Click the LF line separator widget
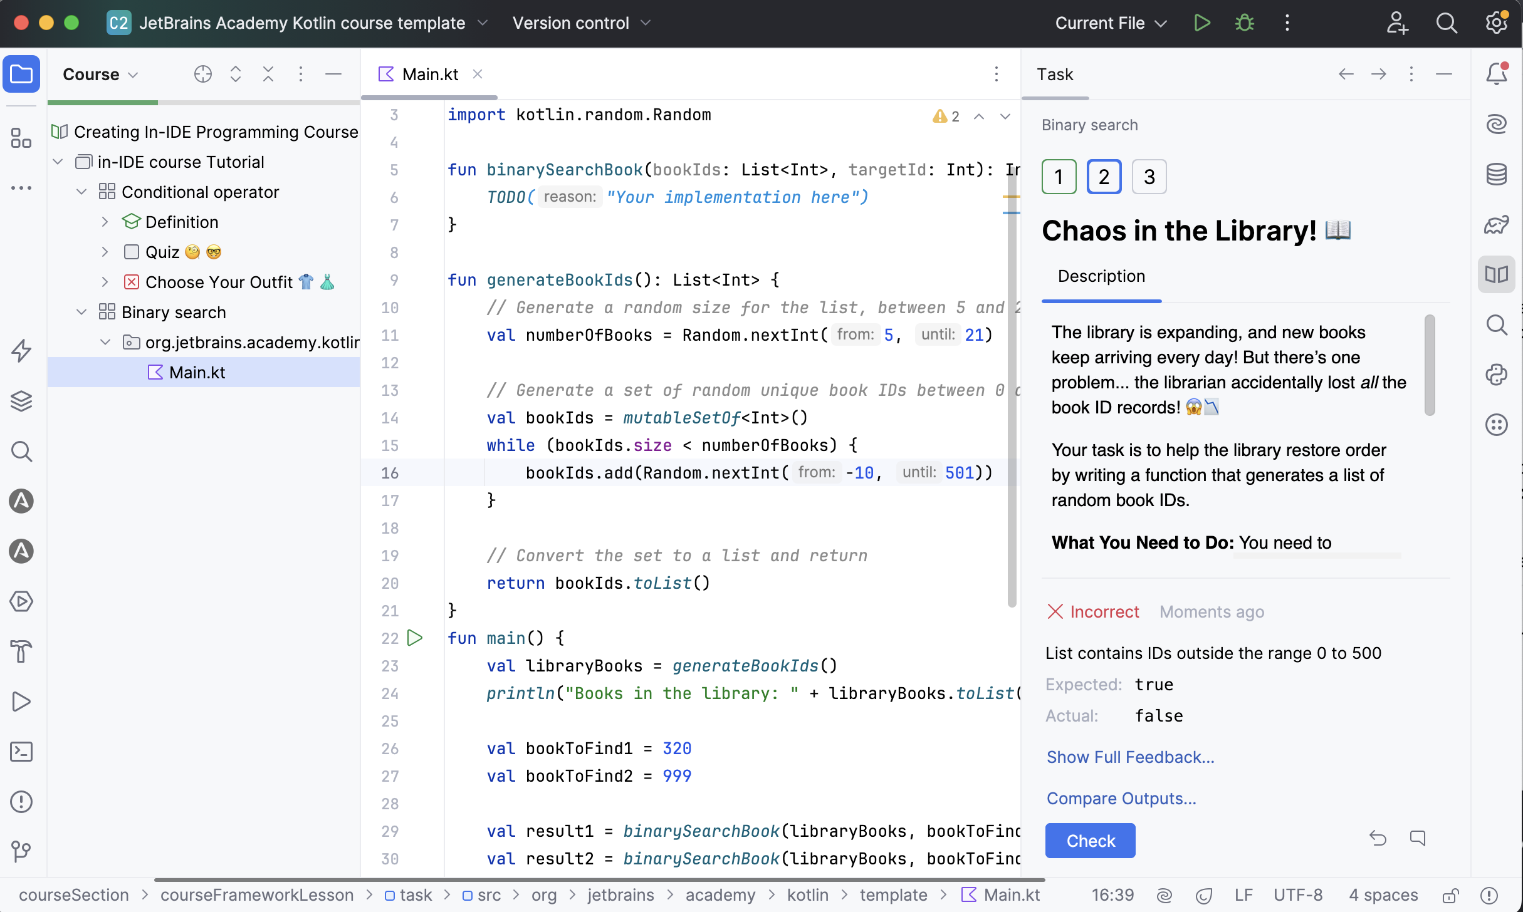The height and width of the screenshot is (912, 1523). [1243, 896]
